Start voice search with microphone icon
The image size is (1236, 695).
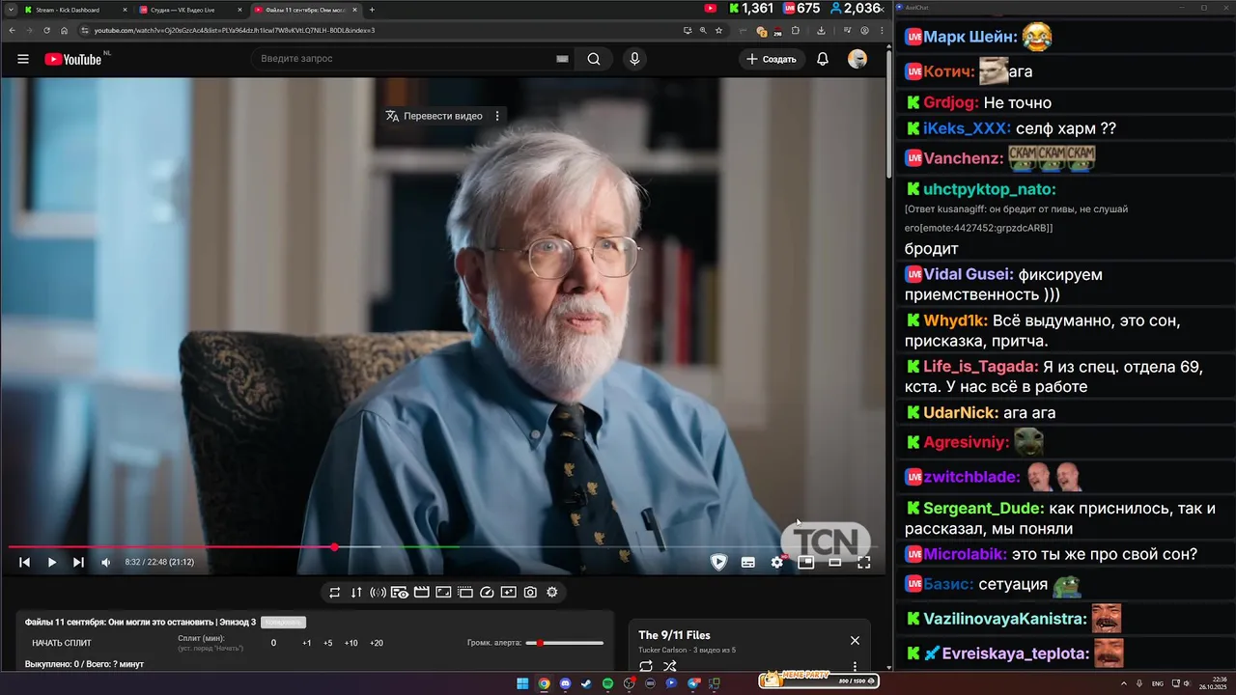[634, 59]
